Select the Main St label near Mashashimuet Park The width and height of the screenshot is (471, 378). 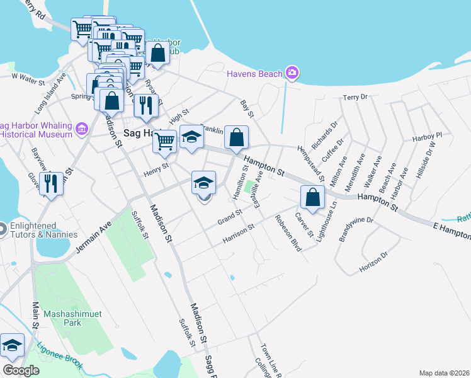35,315
